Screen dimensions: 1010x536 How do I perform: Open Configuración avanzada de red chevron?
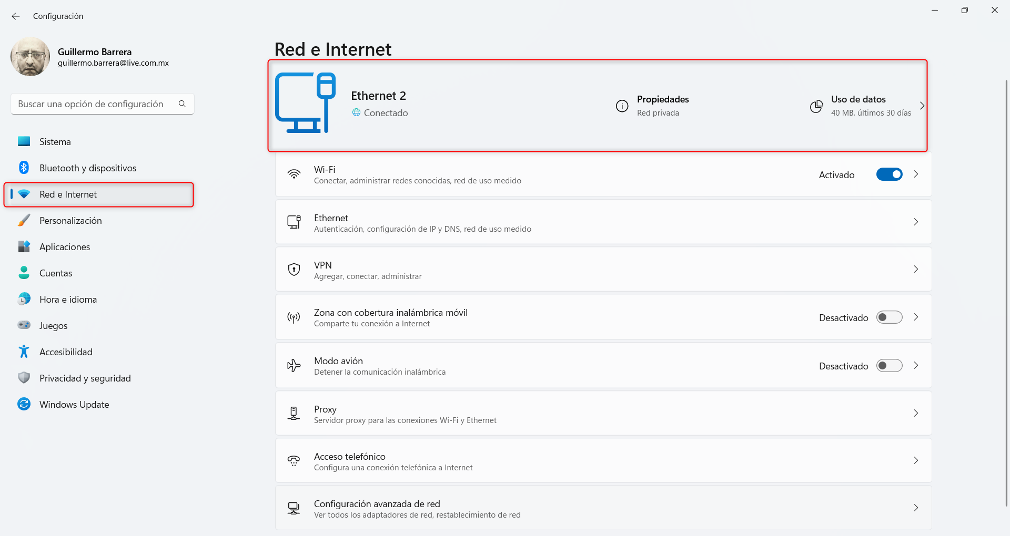[x=916, y=508]
